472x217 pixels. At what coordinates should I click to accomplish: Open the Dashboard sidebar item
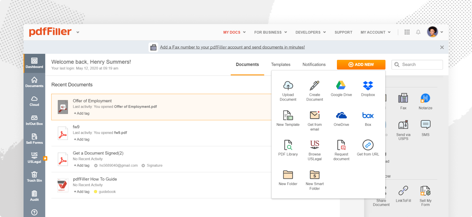[34, 63]
